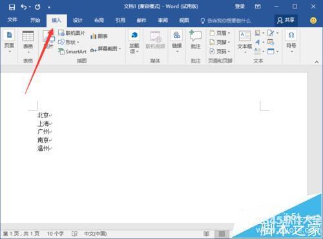Click the spelling proofing icon in status bar
This screenshot has height=239, width=323.
[74, 234]
